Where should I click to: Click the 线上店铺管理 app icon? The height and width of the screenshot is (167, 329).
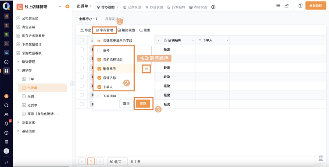pyautogui.click(x=20, y=7)
